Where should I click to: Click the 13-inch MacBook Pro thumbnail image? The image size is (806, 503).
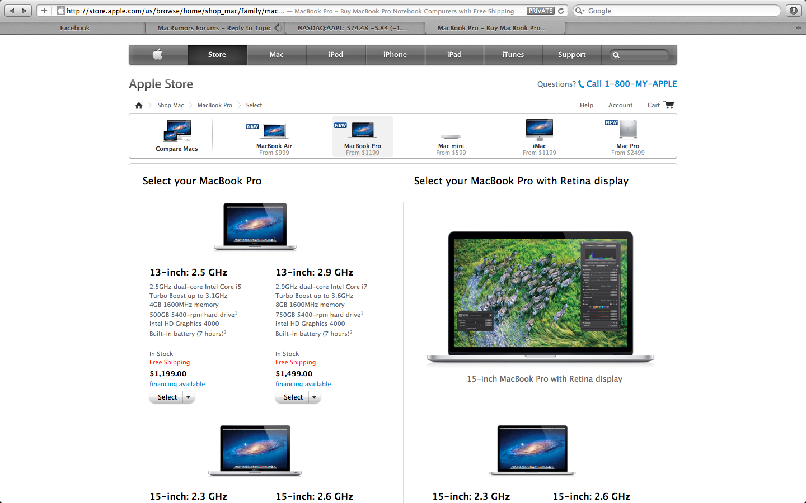(x=255, y=226)
